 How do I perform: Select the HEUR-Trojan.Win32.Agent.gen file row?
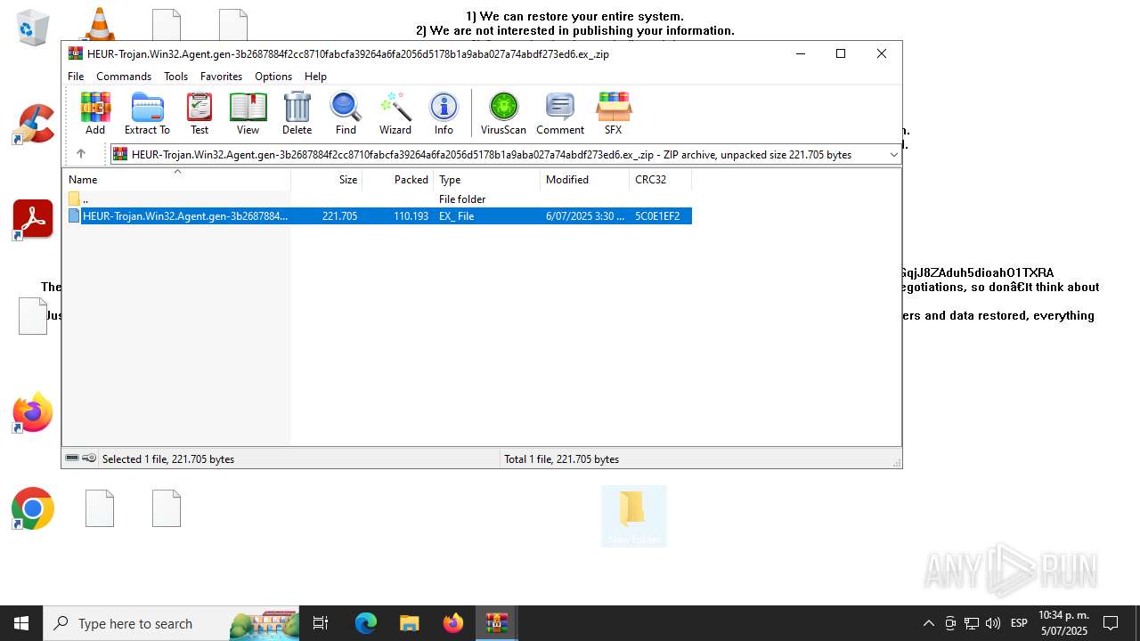pos(379,216)
